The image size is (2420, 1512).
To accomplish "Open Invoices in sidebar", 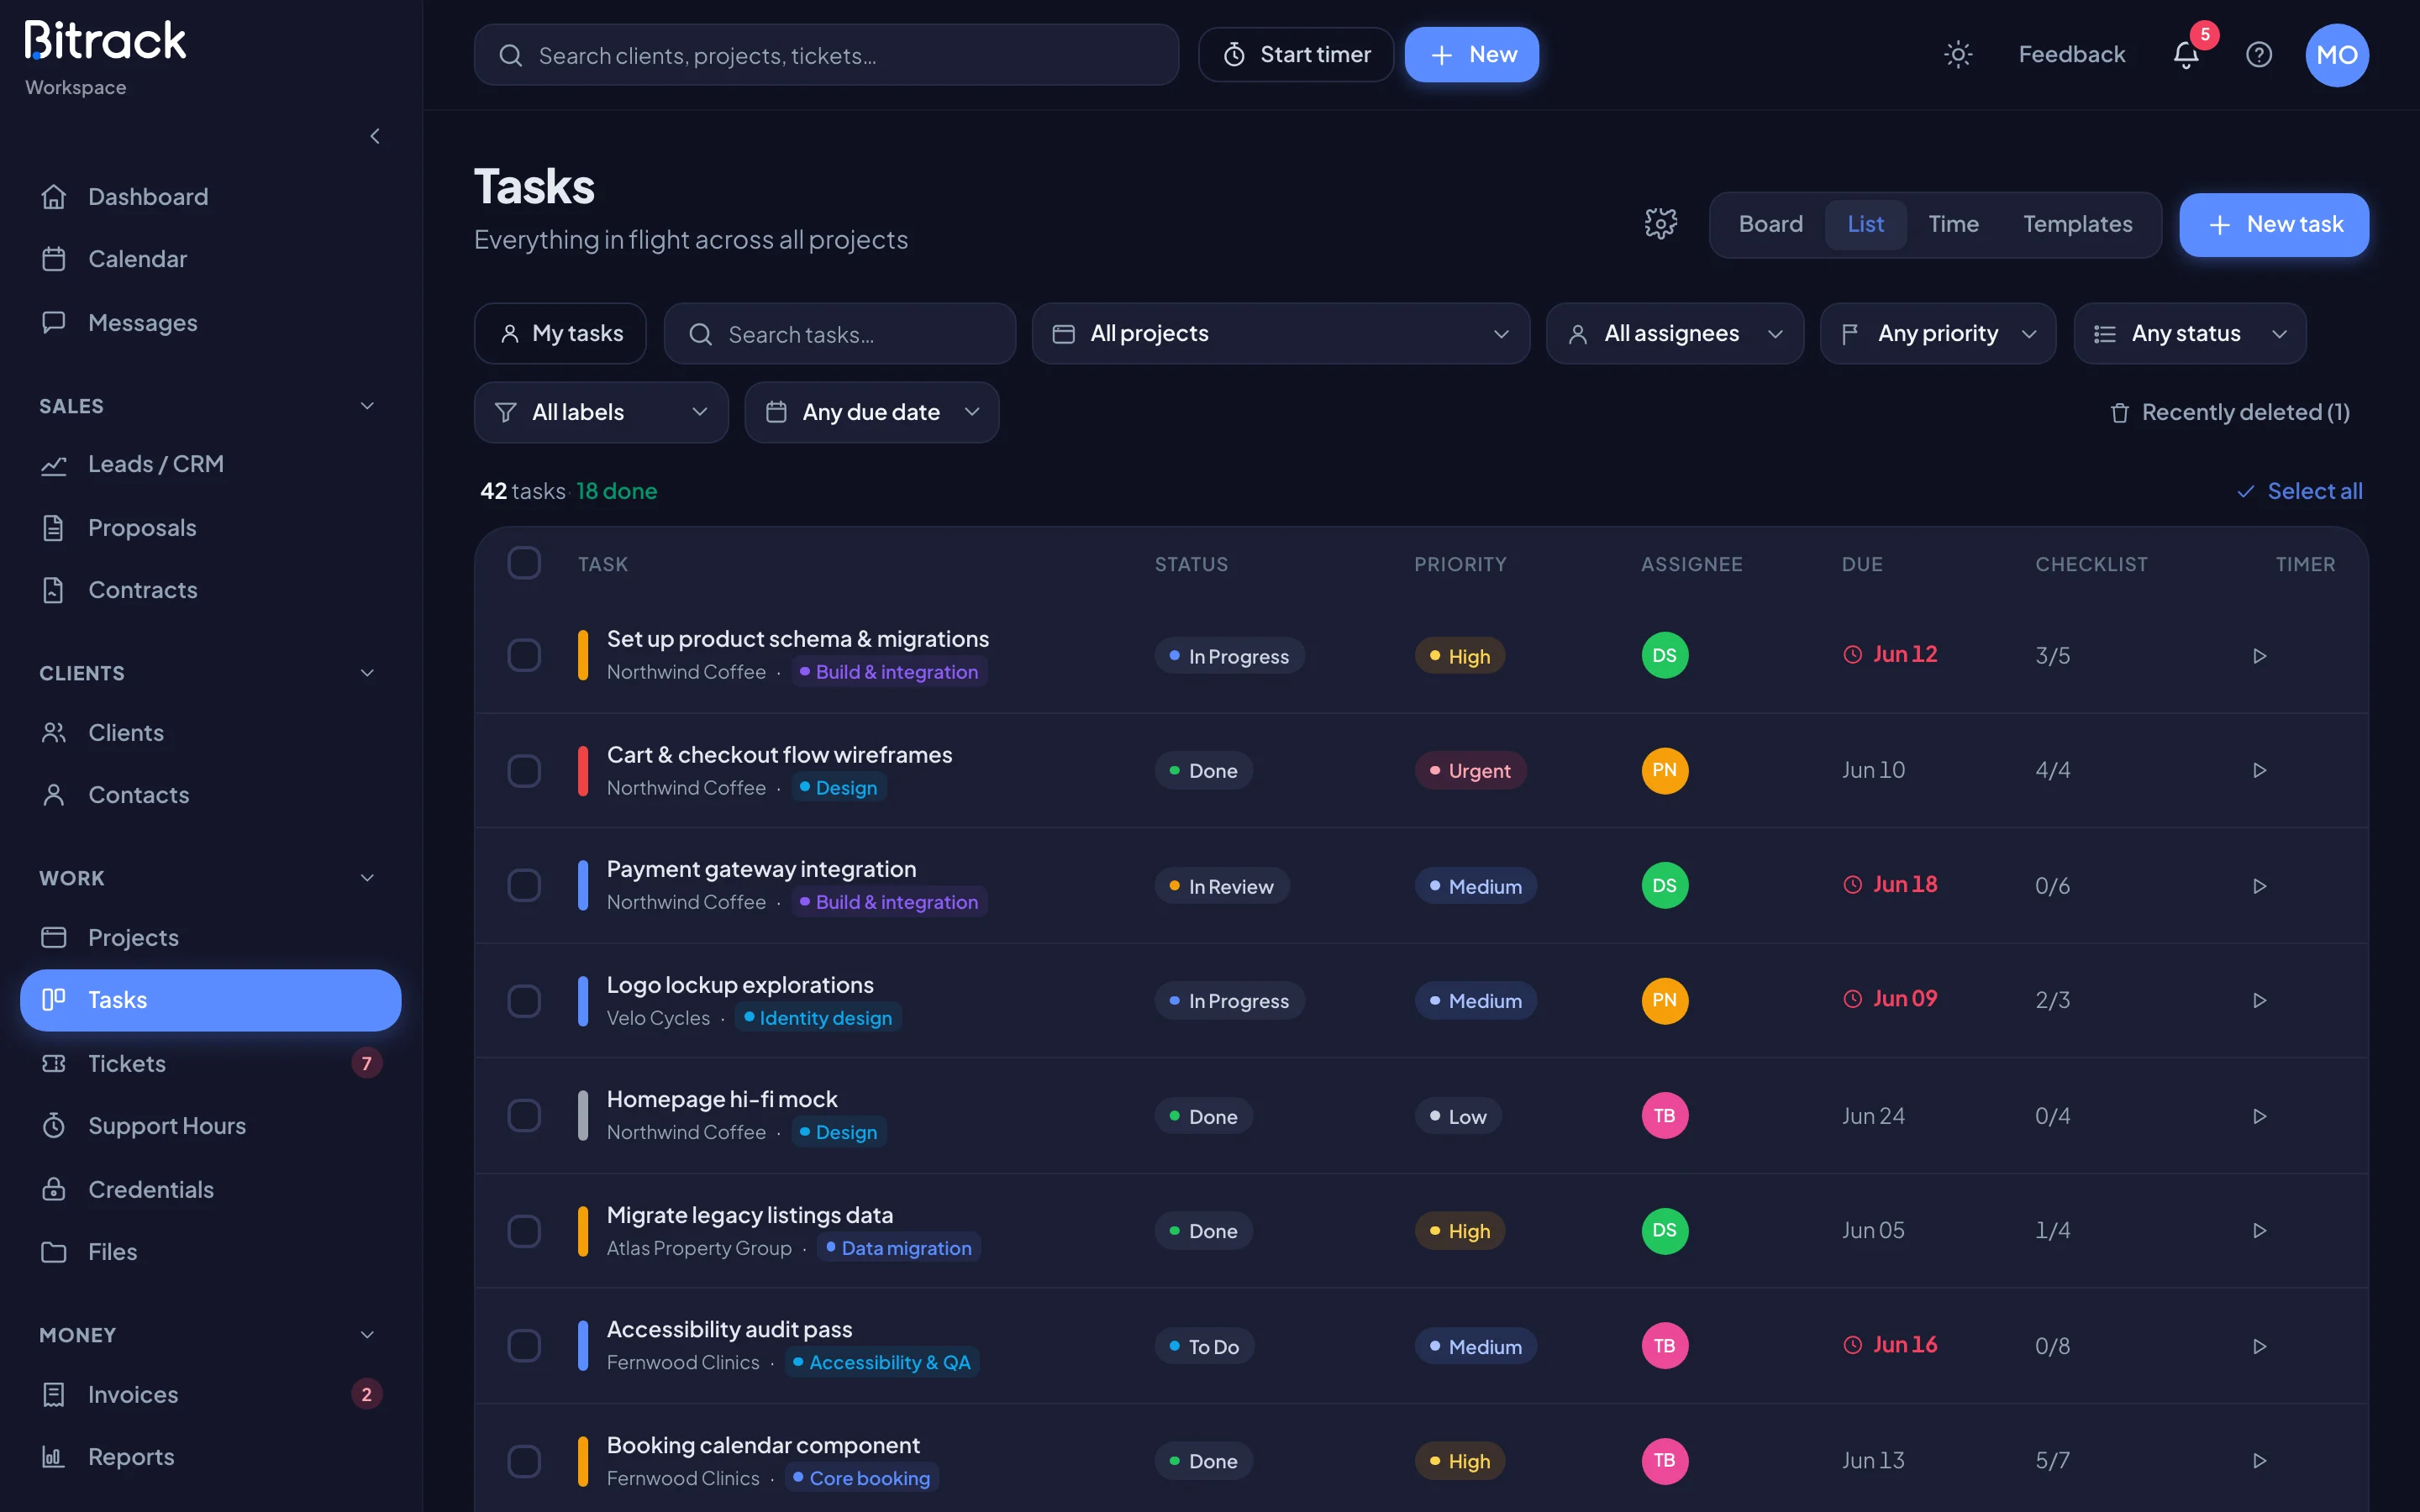I will pos(210,1394).
